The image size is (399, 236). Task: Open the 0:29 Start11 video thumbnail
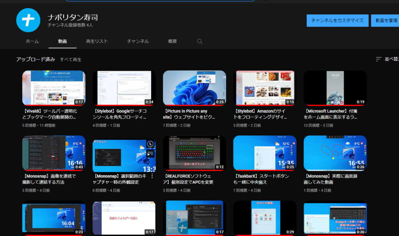tap(265, 218)
